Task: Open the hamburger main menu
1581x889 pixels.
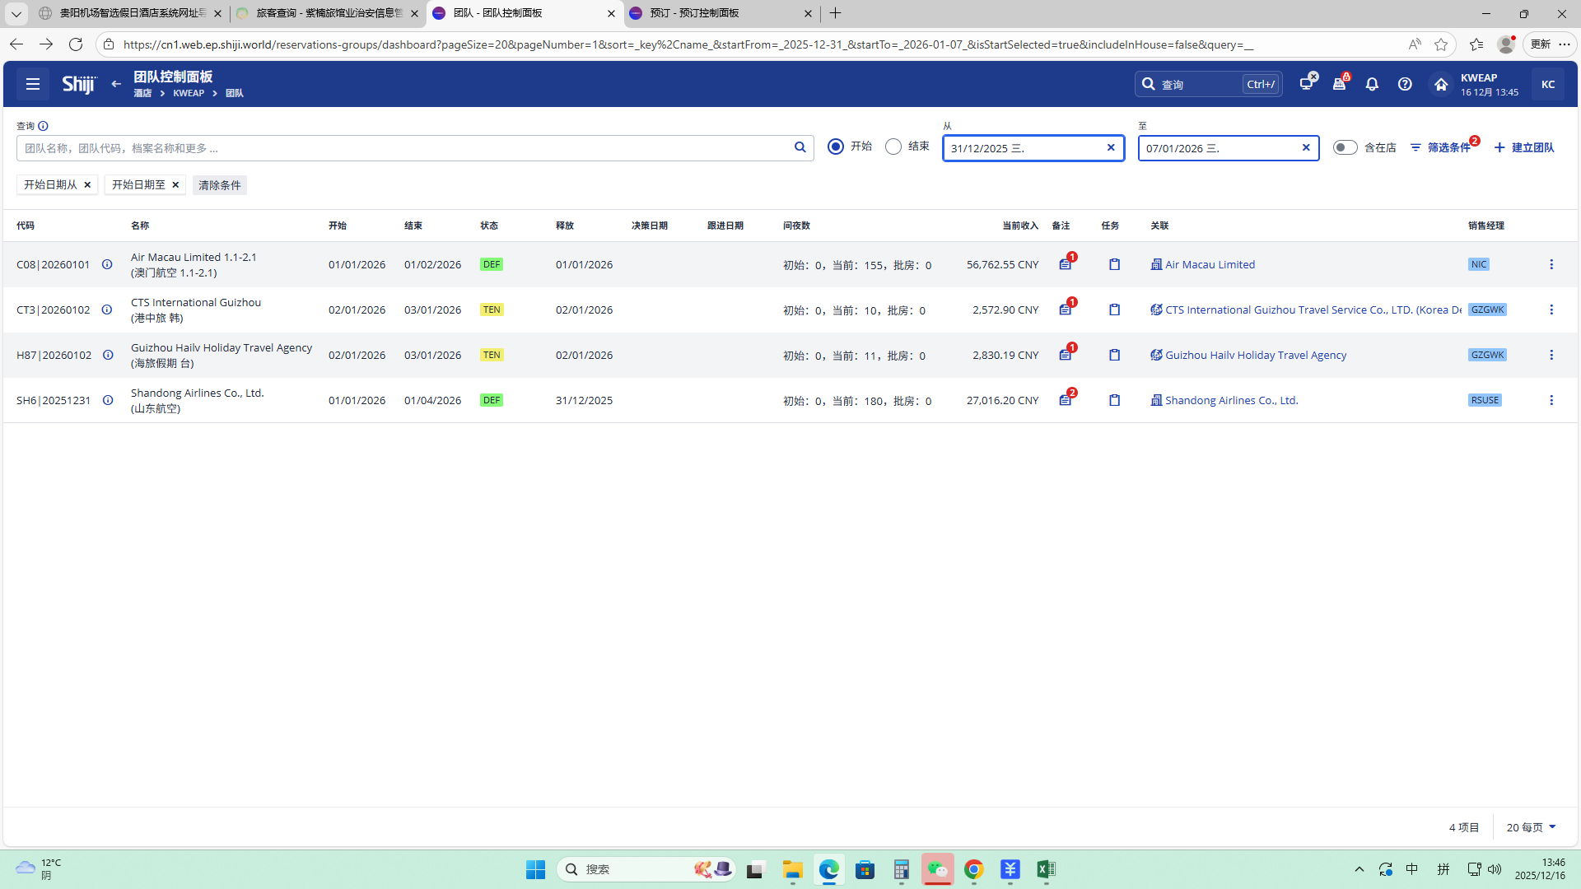Action: coord(33,84)
